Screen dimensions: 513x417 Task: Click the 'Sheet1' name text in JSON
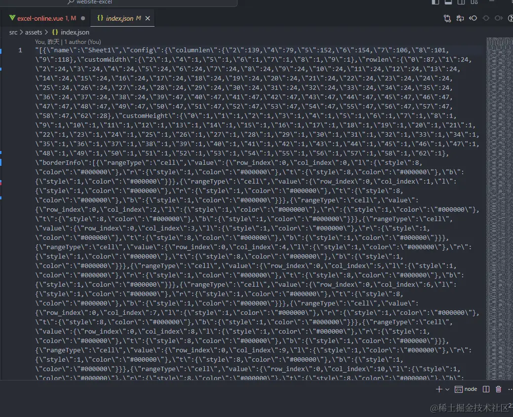[x=100, y=50]
